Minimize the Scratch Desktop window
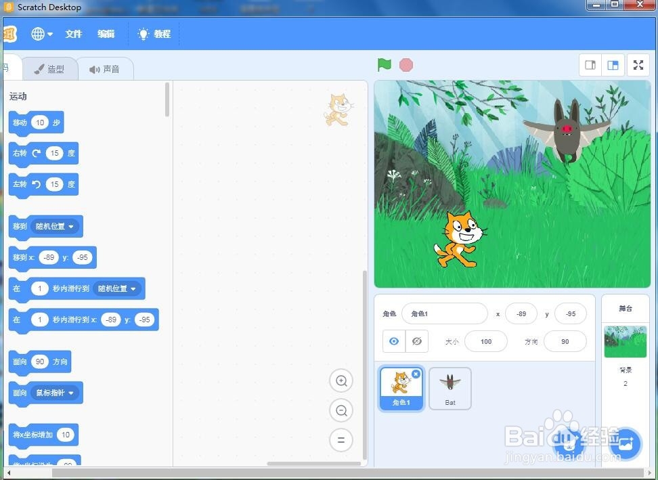The image size is (658, 480). [x=596, y=5]
